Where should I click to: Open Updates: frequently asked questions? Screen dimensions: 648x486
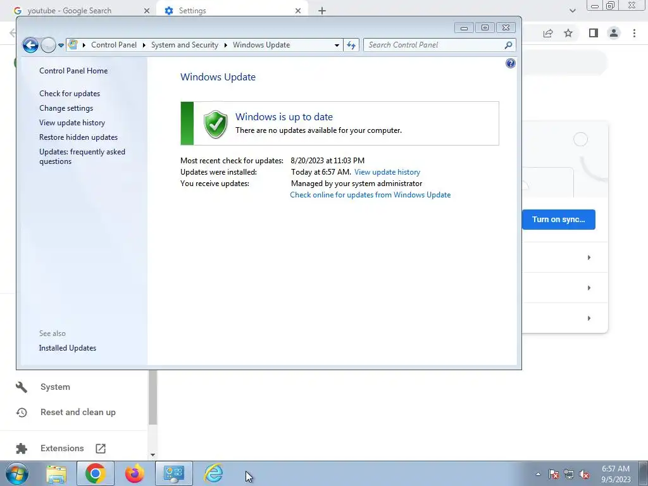(x=82, y=157)
